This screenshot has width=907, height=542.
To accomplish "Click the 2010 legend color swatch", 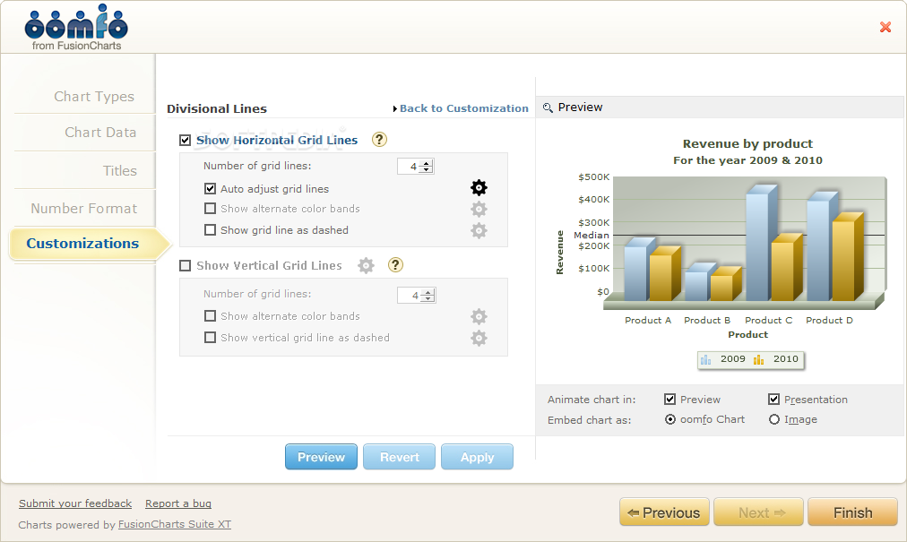I will pos(759,359).
